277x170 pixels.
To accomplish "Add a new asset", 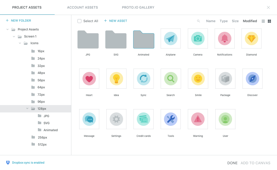I will point(116,21).
